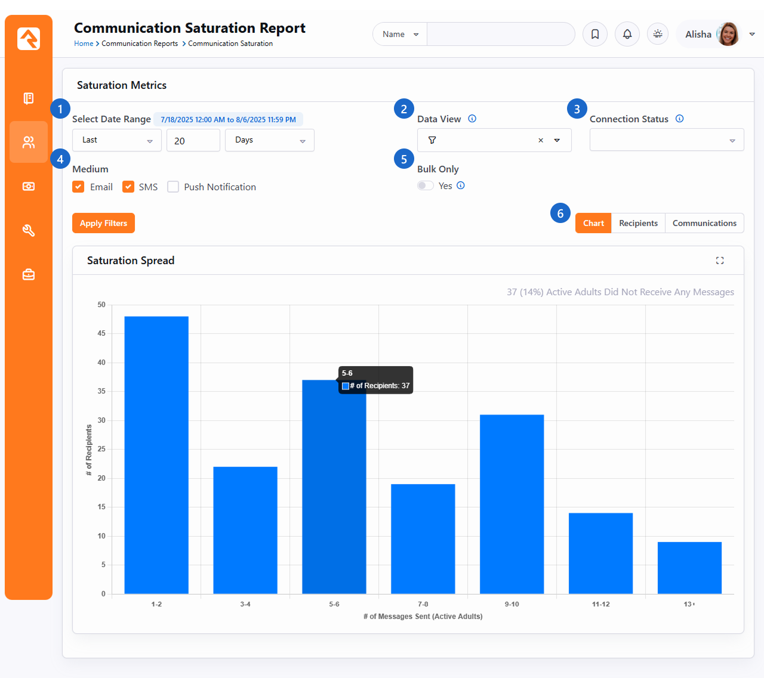Select the people icon in sidebar
This screenshot has width=764, height=678.
(29, 142)
